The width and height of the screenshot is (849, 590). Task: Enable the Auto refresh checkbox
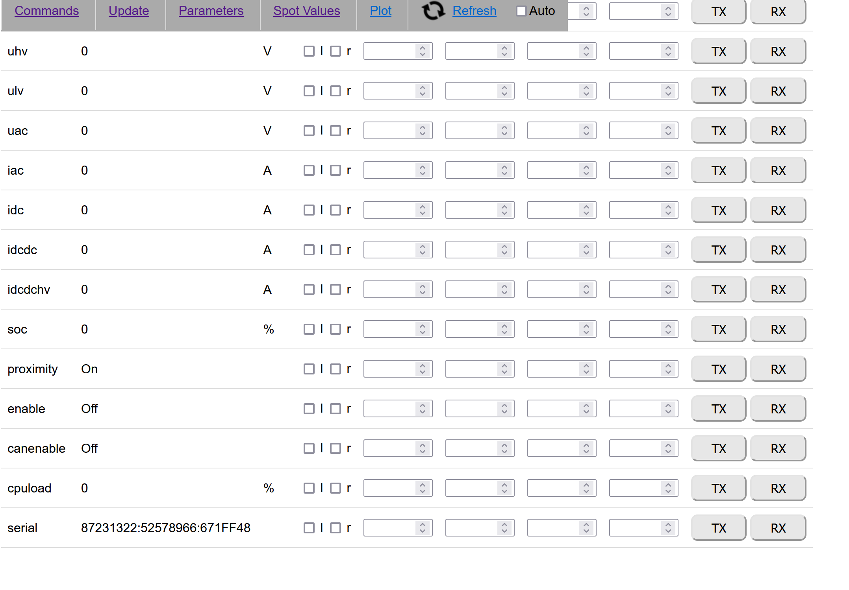[521, 11]
